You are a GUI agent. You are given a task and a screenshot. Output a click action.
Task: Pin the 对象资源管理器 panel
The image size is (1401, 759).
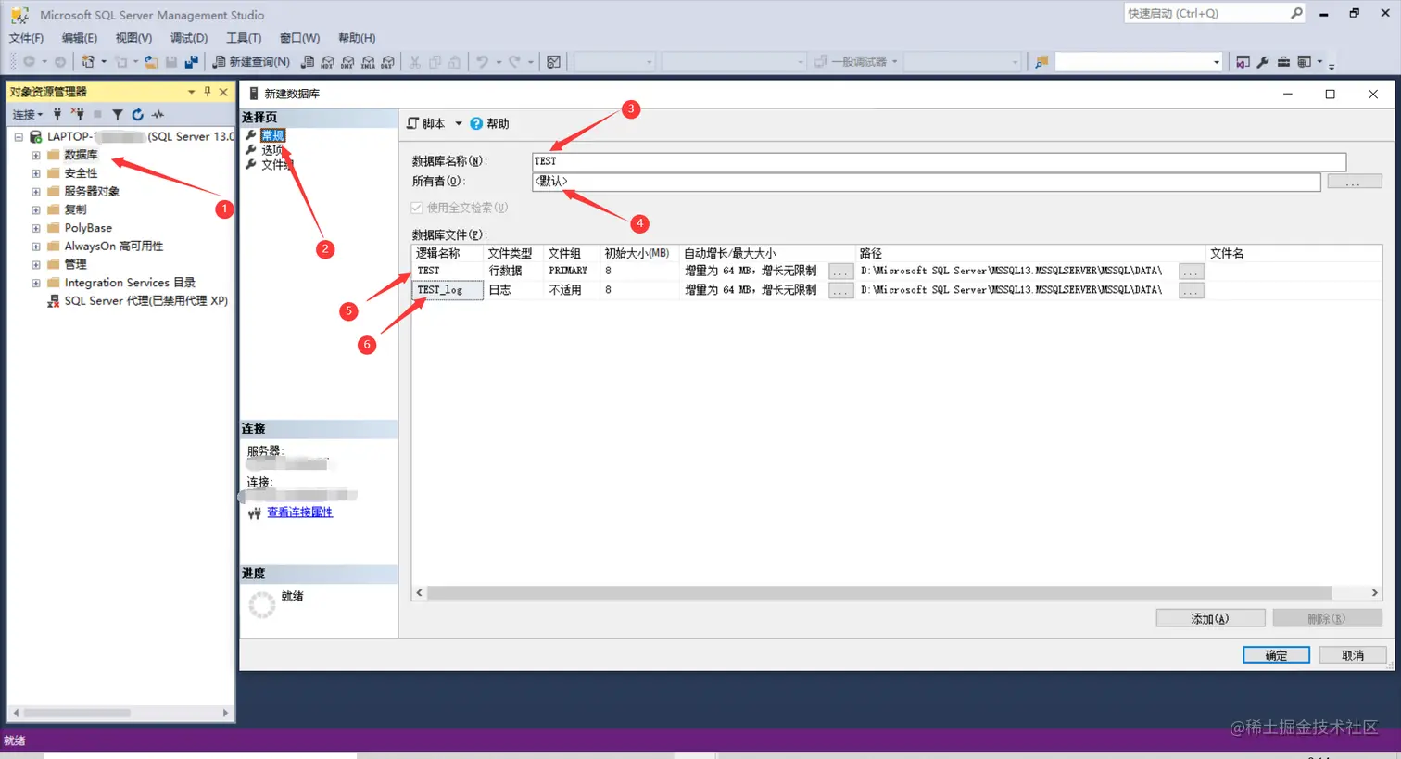[208, 92]
